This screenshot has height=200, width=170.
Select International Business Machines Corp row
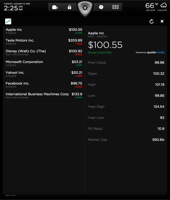44,95
